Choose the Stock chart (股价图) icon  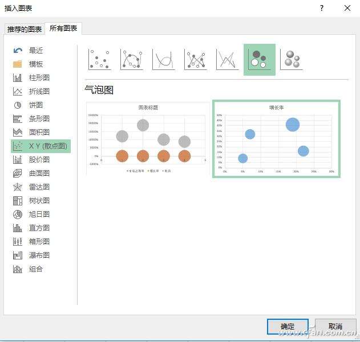[x=18, y=160]
